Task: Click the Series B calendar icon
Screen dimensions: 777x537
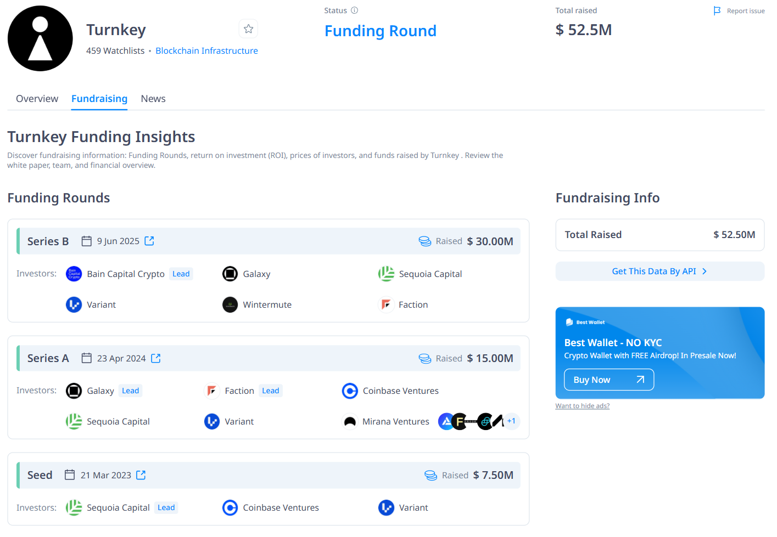Action: tap(87, 241)
